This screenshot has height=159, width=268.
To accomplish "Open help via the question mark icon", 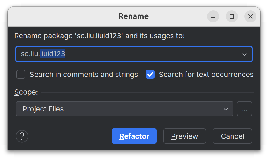I will 22,136.
